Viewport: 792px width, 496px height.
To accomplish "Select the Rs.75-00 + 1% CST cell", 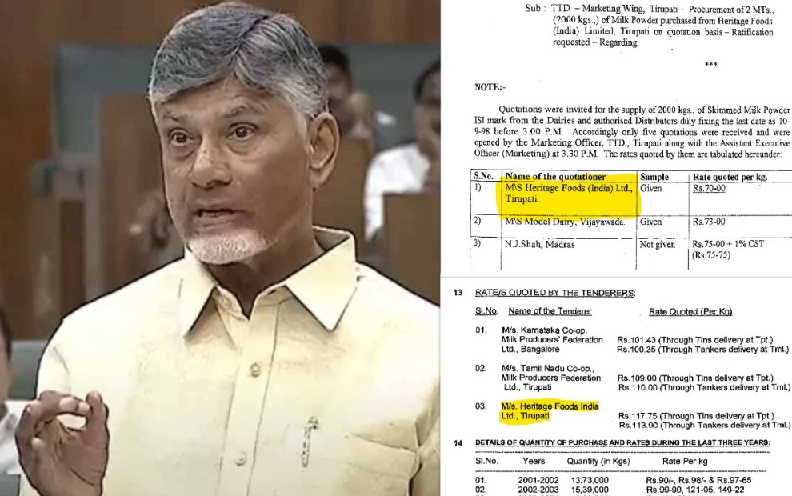I will [730, 245].
